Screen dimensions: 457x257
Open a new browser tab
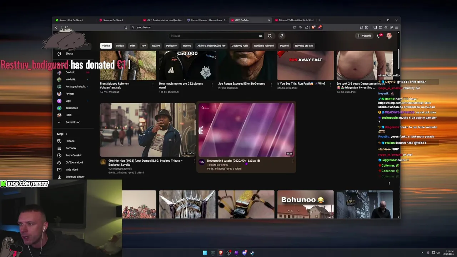click(x=320, y=20)
